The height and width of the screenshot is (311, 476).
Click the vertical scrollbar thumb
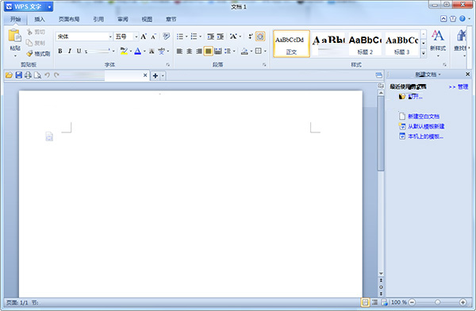(x=381, y=133)
